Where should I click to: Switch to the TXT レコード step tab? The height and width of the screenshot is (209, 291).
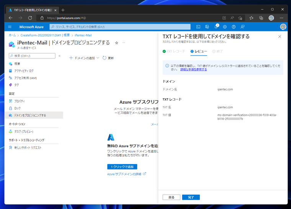coord(174,51)
